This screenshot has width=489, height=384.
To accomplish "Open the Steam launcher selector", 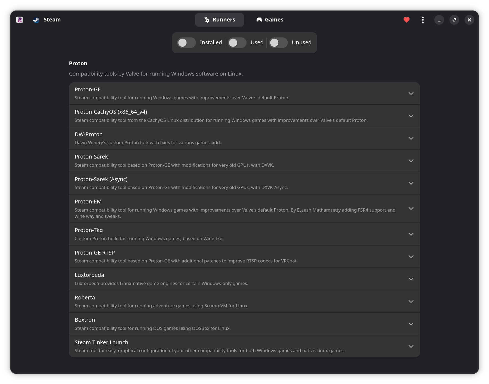I will click(x=47, y=20).
